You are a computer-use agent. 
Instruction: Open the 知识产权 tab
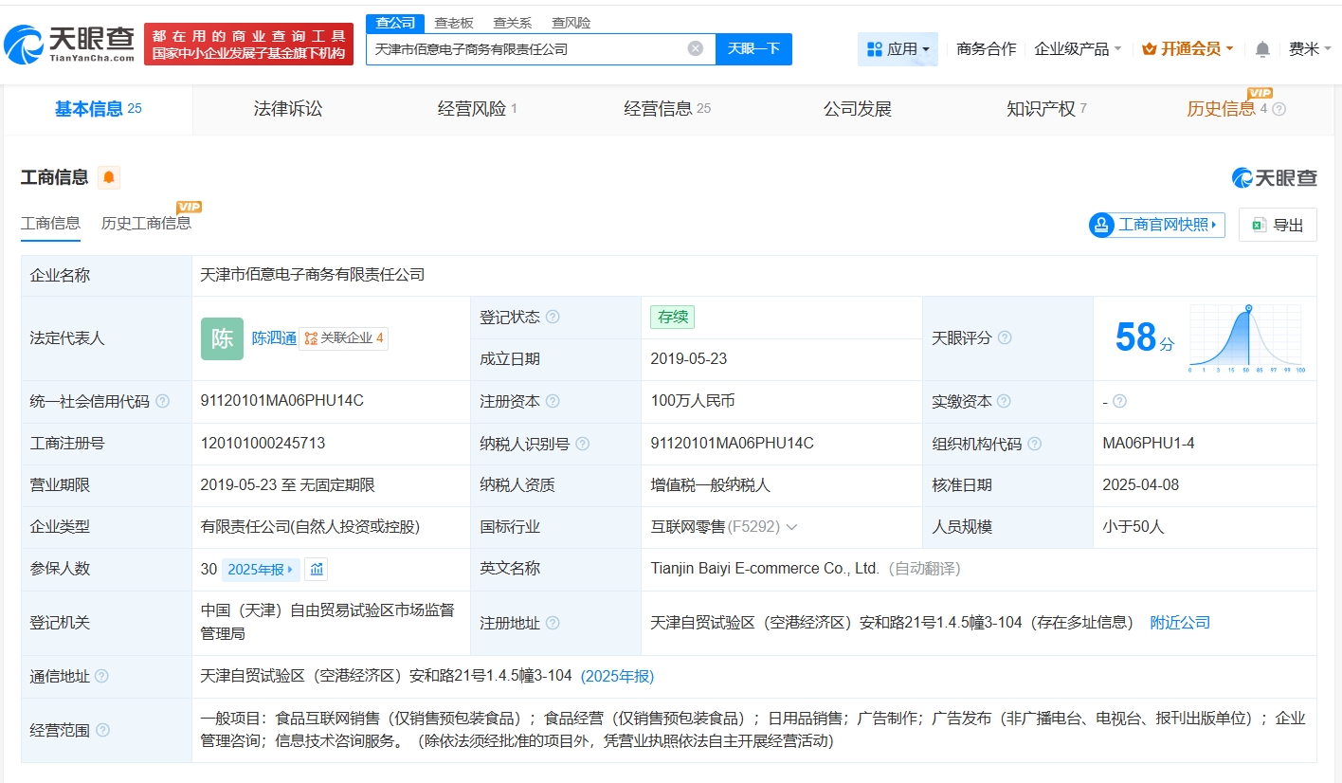[x=1046, y=109]
